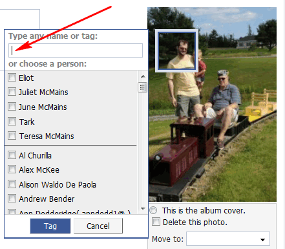The width and height of the screenshot is (285, 249).
Task: Select Al Churilla checkbox
Action: coord(12,155)
